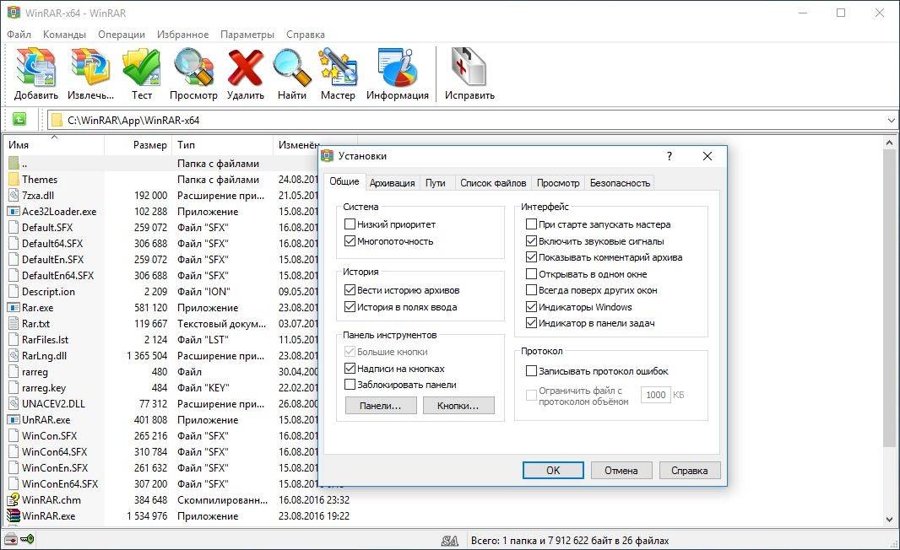Click the UnRAR.exe application icon
This screenshot has height=550, width=900.
coord(14,420)
